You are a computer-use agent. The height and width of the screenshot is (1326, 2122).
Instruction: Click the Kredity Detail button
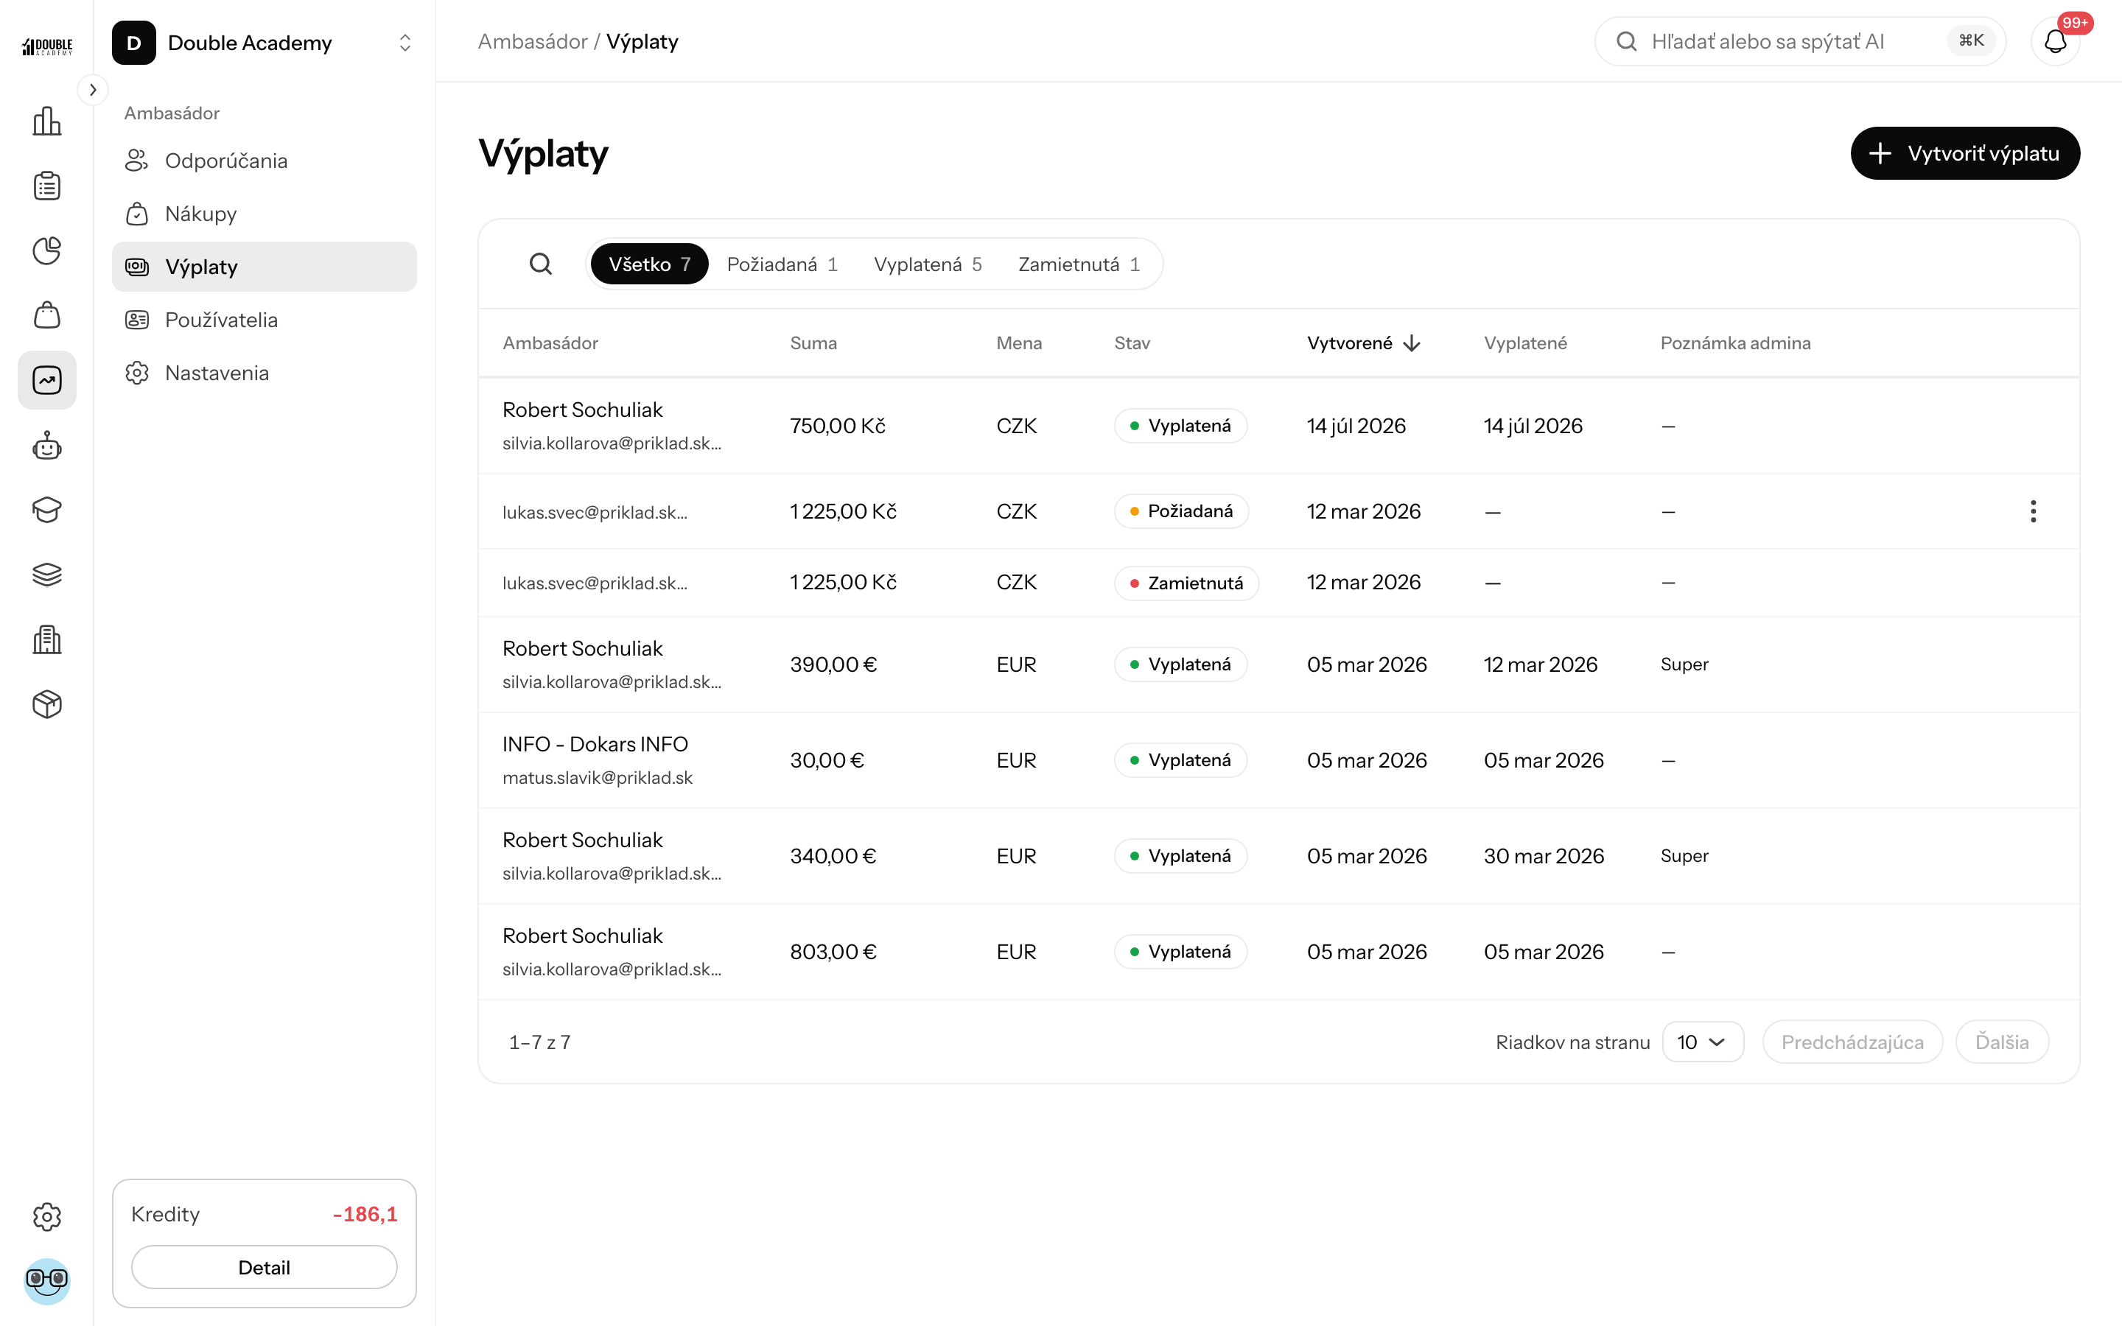pos(264,1266)
